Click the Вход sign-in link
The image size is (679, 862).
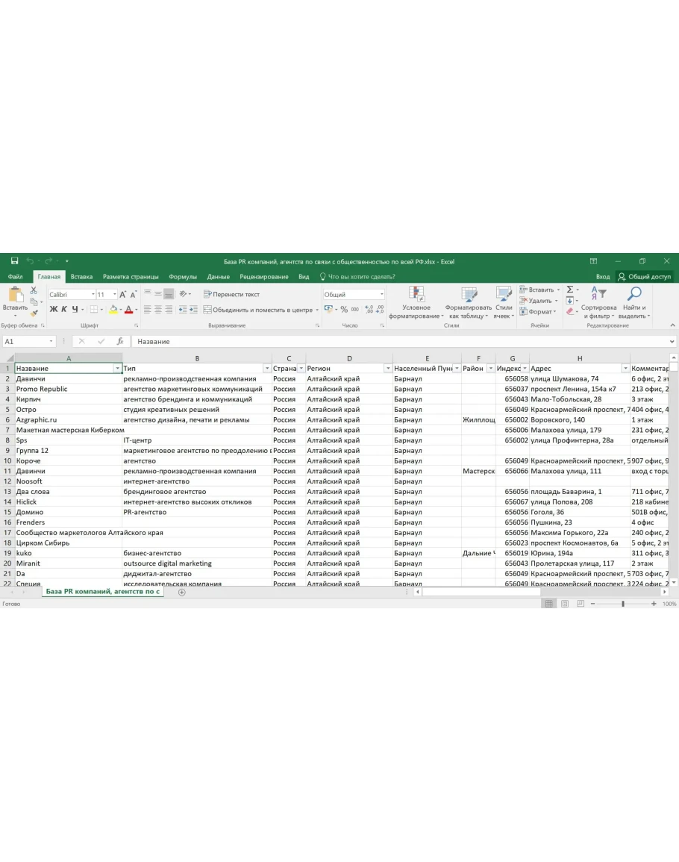coord(603,277)
